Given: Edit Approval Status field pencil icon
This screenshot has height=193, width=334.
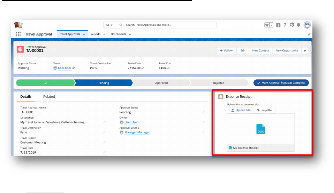Looking at the screenshot, I should pyautogui.click(x=203, y=112).
